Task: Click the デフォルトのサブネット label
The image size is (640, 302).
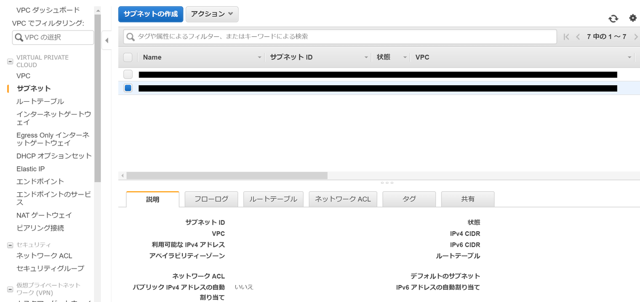Action: (x=445, y=276)
